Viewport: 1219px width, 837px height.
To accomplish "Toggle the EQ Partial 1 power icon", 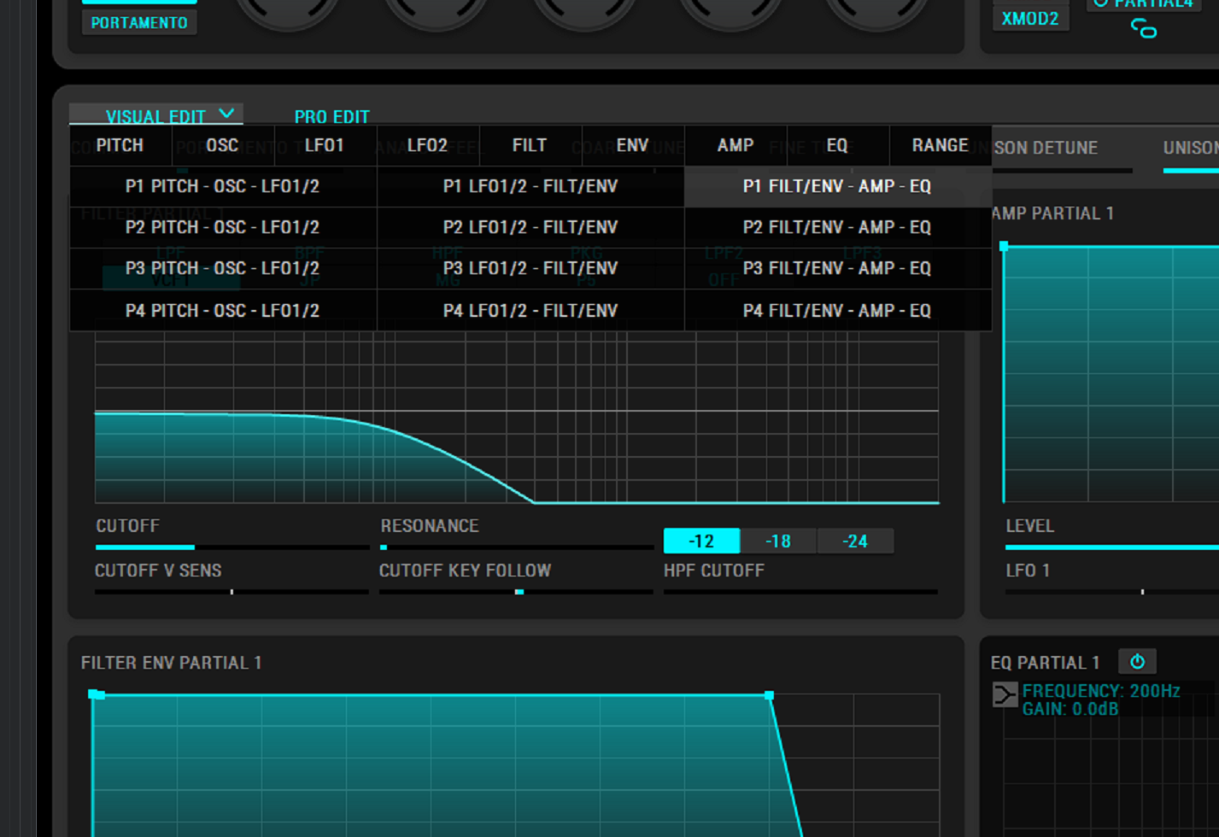I will 1137,662.
